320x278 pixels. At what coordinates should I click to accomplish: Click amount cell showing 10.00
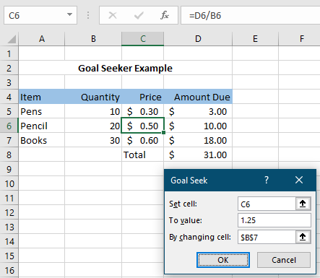click(198, 126)
